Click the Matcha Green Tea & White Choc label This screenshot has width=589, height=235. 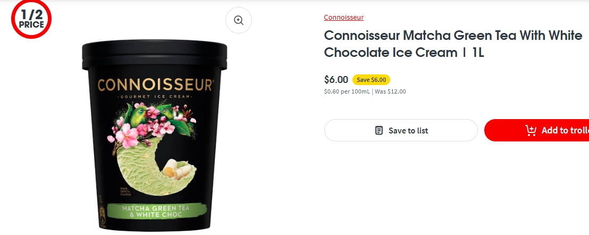click(x=154, y=211)
